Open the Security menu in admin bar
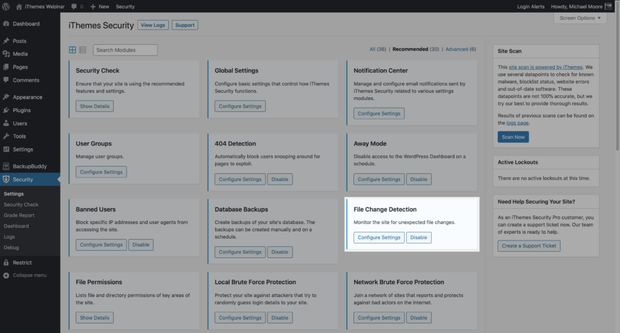 coord(125,7)
